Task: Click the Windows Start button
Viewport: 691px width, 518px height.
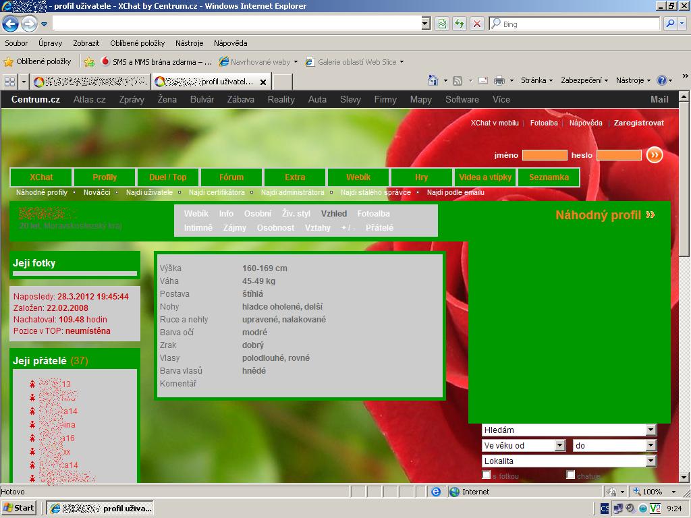Action: point(19,508)
